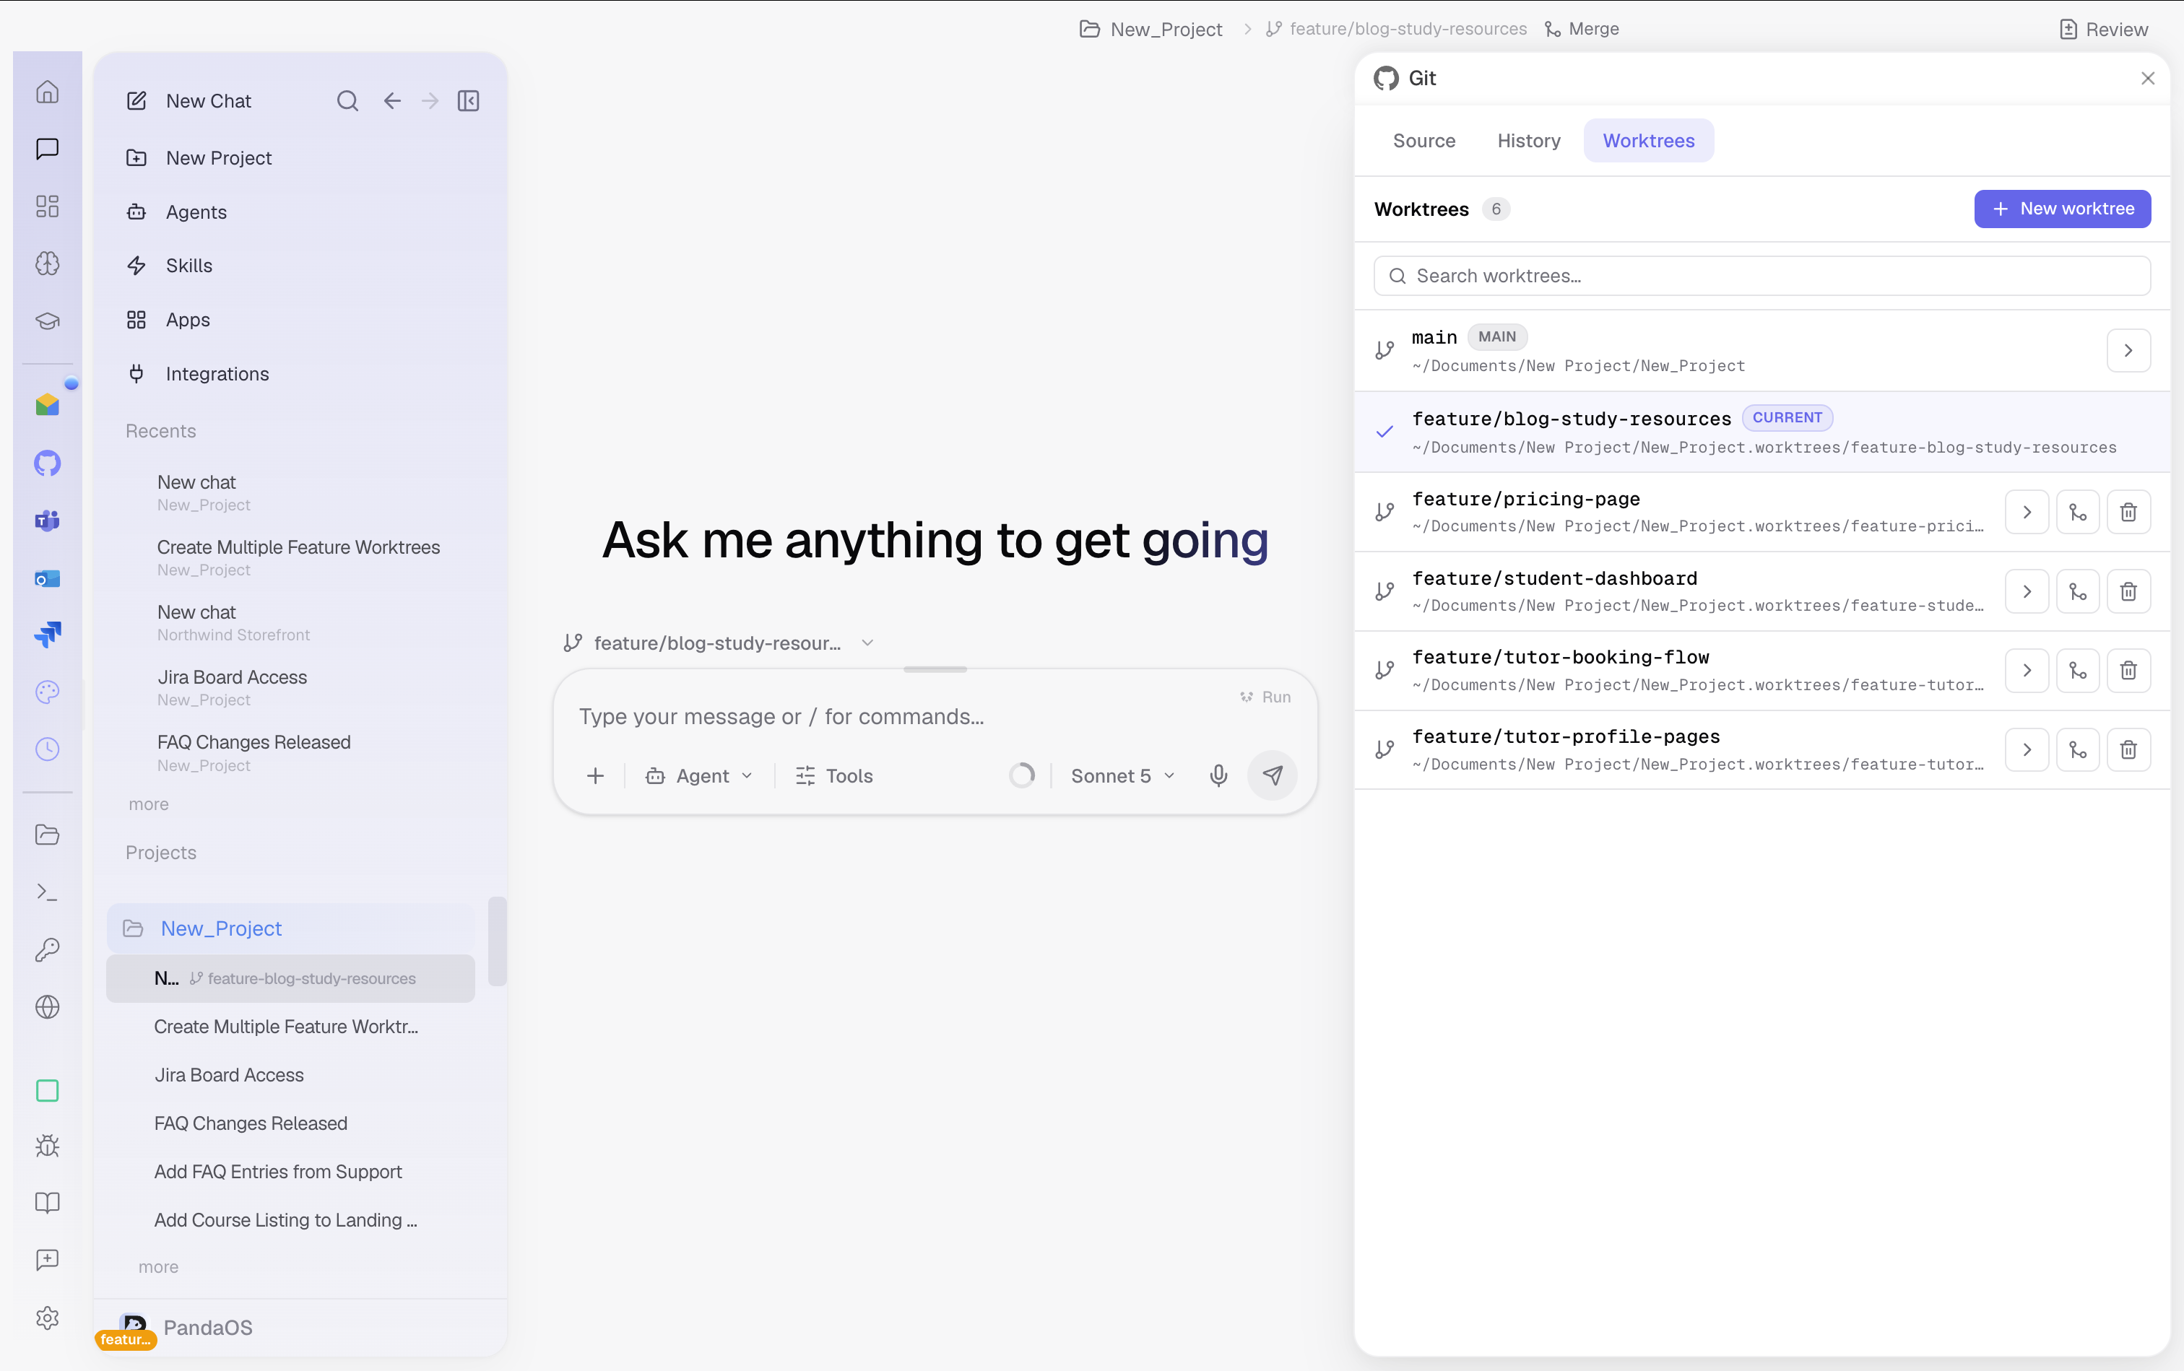The height and width of the screenshot is (1371, 2184).
Task: Open feature/pricing-page worktree chevron
Action: (2026, 513)
